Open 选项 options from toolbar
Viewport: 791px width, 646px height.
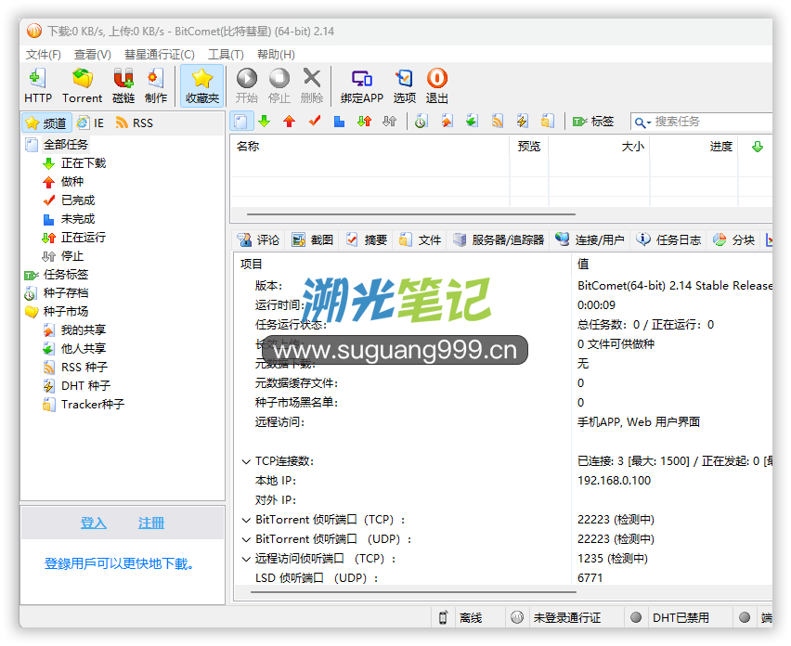[x=405, y=85]
